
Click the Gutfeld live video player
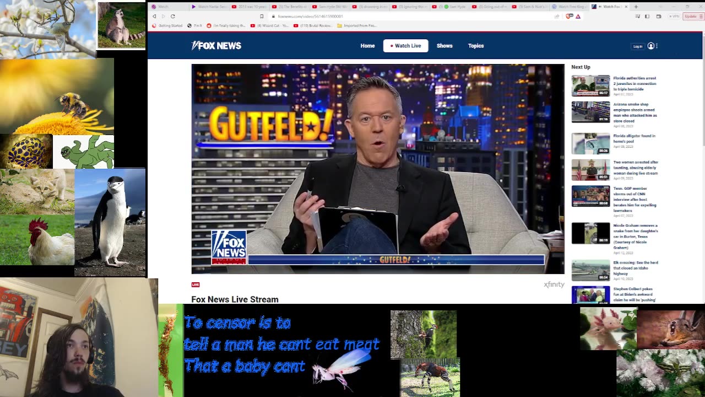point(378,169)
